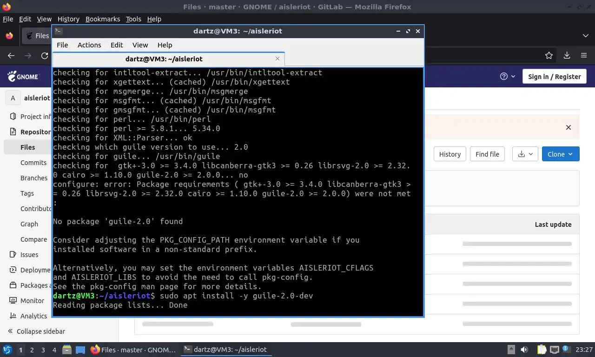Screen dimensions: 595x357
Task: Click the Packages sidebar icon
Action: [x=13, y=285]
